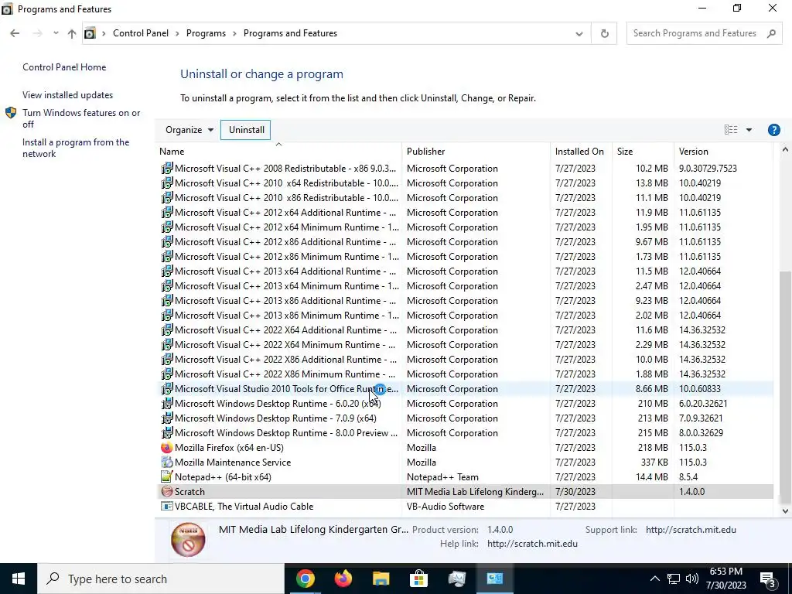Sort by the Publisher column header

click(x=476, y=151)
